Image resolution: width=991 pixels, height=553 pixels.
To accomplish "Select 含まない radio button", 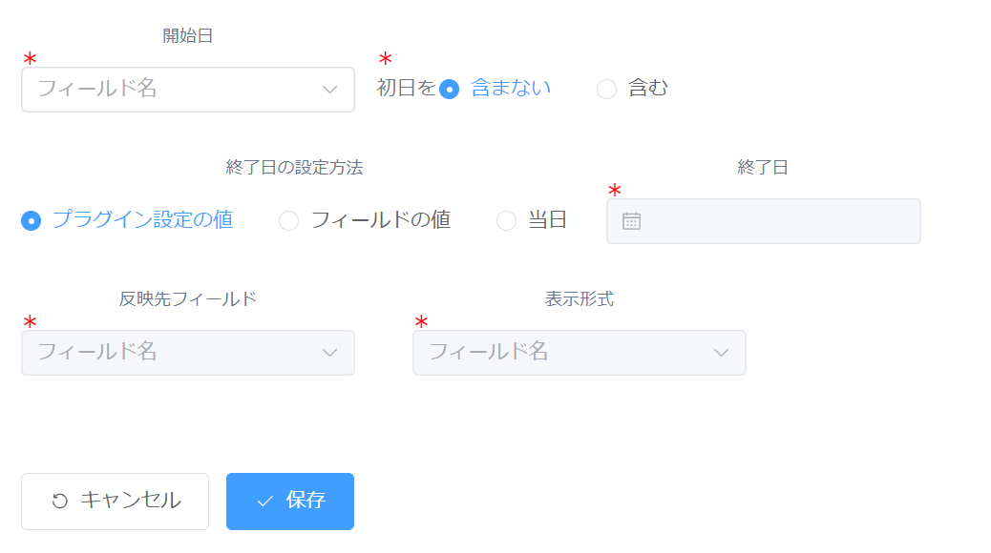I will tap(450, 89).
